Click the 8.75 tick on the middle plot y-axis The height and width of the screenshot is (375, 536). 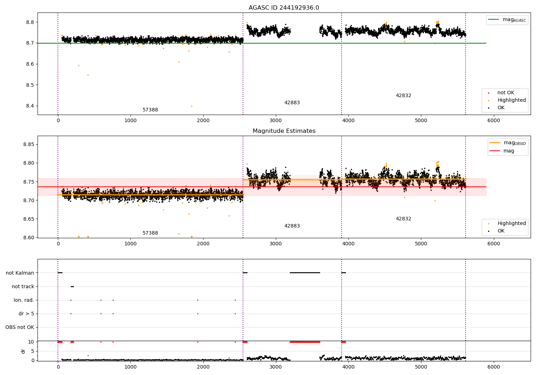[x=29, y=182]
